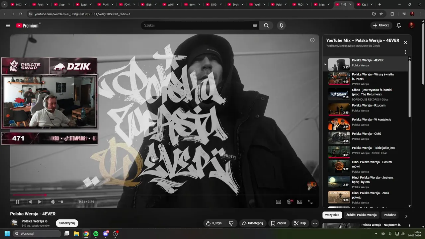
Task: Open options for Na potem ft. video
Action: (x=410, y=225)
